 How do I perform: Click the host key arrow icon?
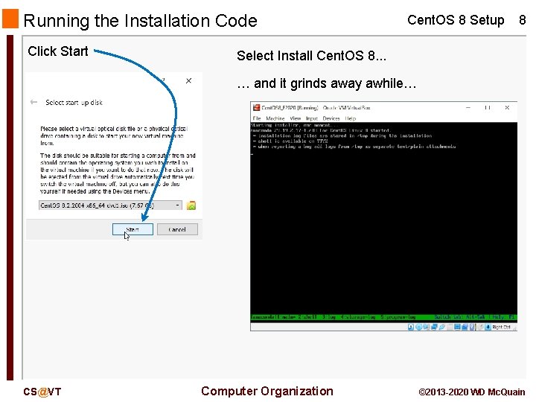coord(488,327)
